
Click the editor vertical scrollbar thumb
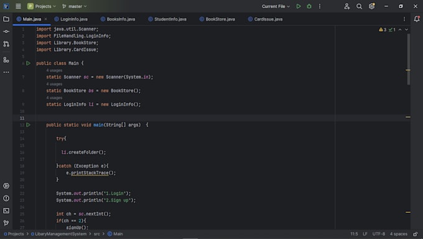pyautogui.click(x=409, y=59)
